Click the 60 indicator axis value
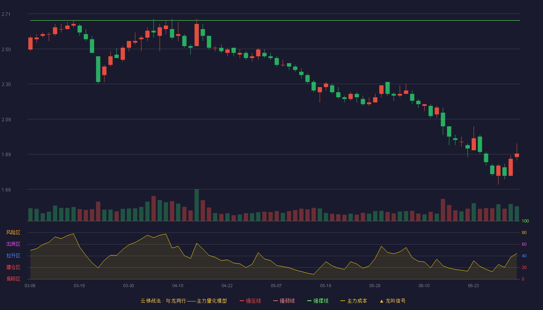Screen dimensions: 543x310 click(524, 245)
